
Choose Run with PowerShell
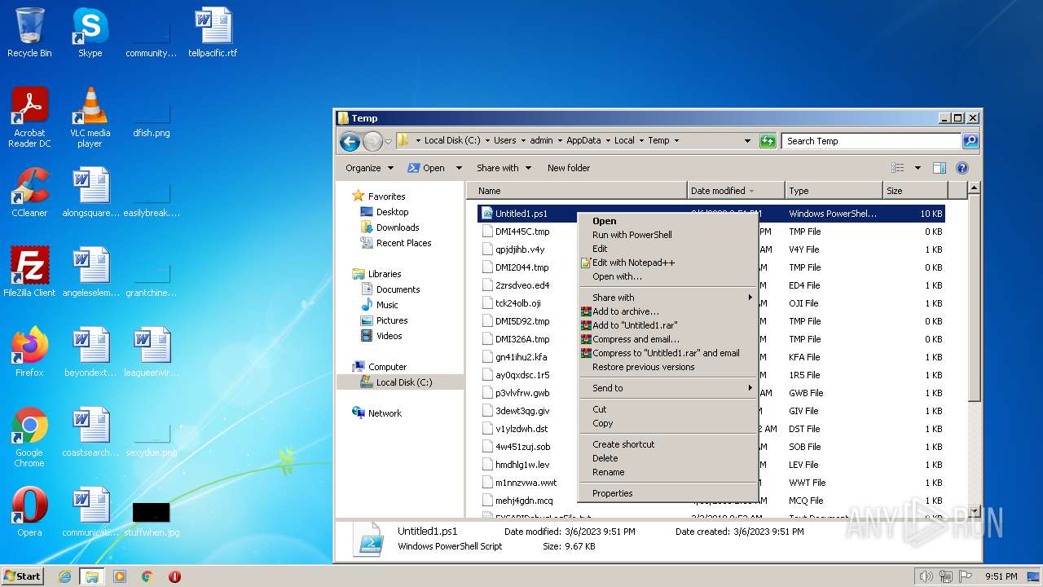coord(668,235)
